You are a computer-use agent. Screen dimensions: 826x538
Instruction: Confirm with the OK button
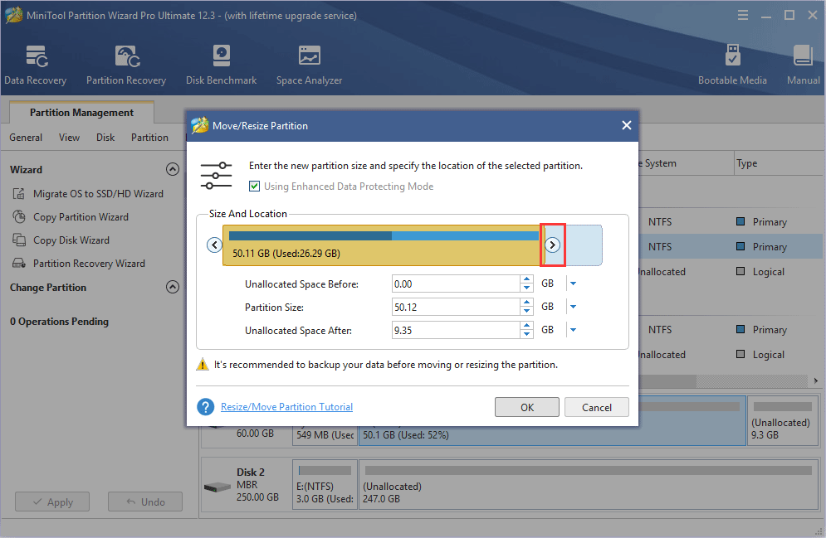click(x=527, y=407)
